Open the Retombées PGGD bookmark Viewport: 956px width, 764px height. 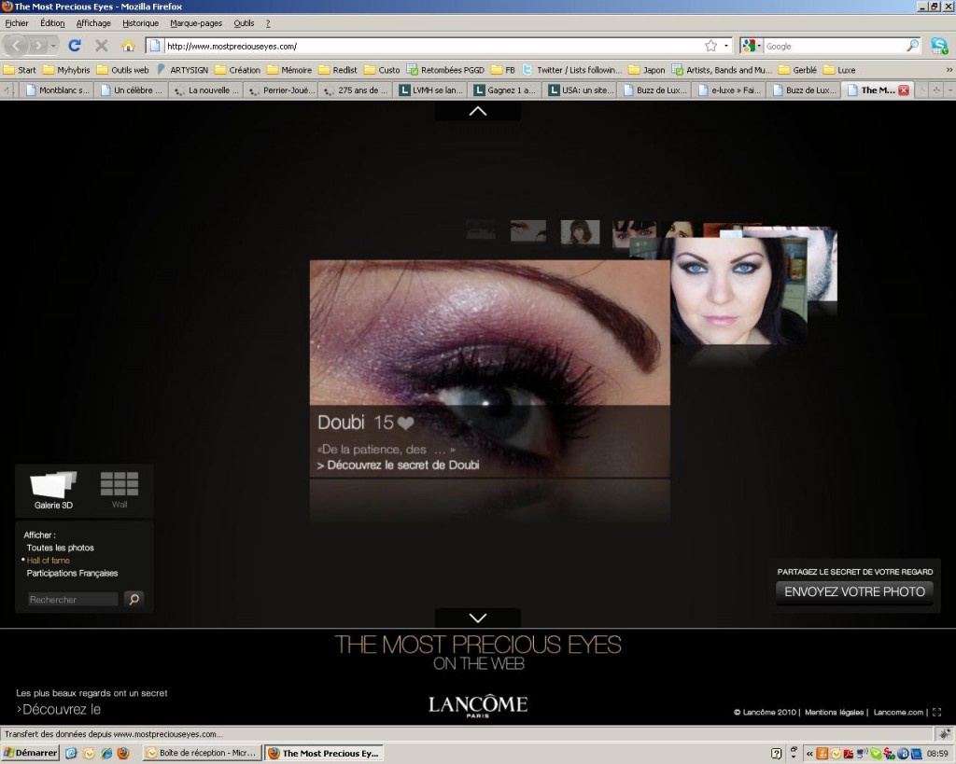pyautogui.click(x=445, y=70)
